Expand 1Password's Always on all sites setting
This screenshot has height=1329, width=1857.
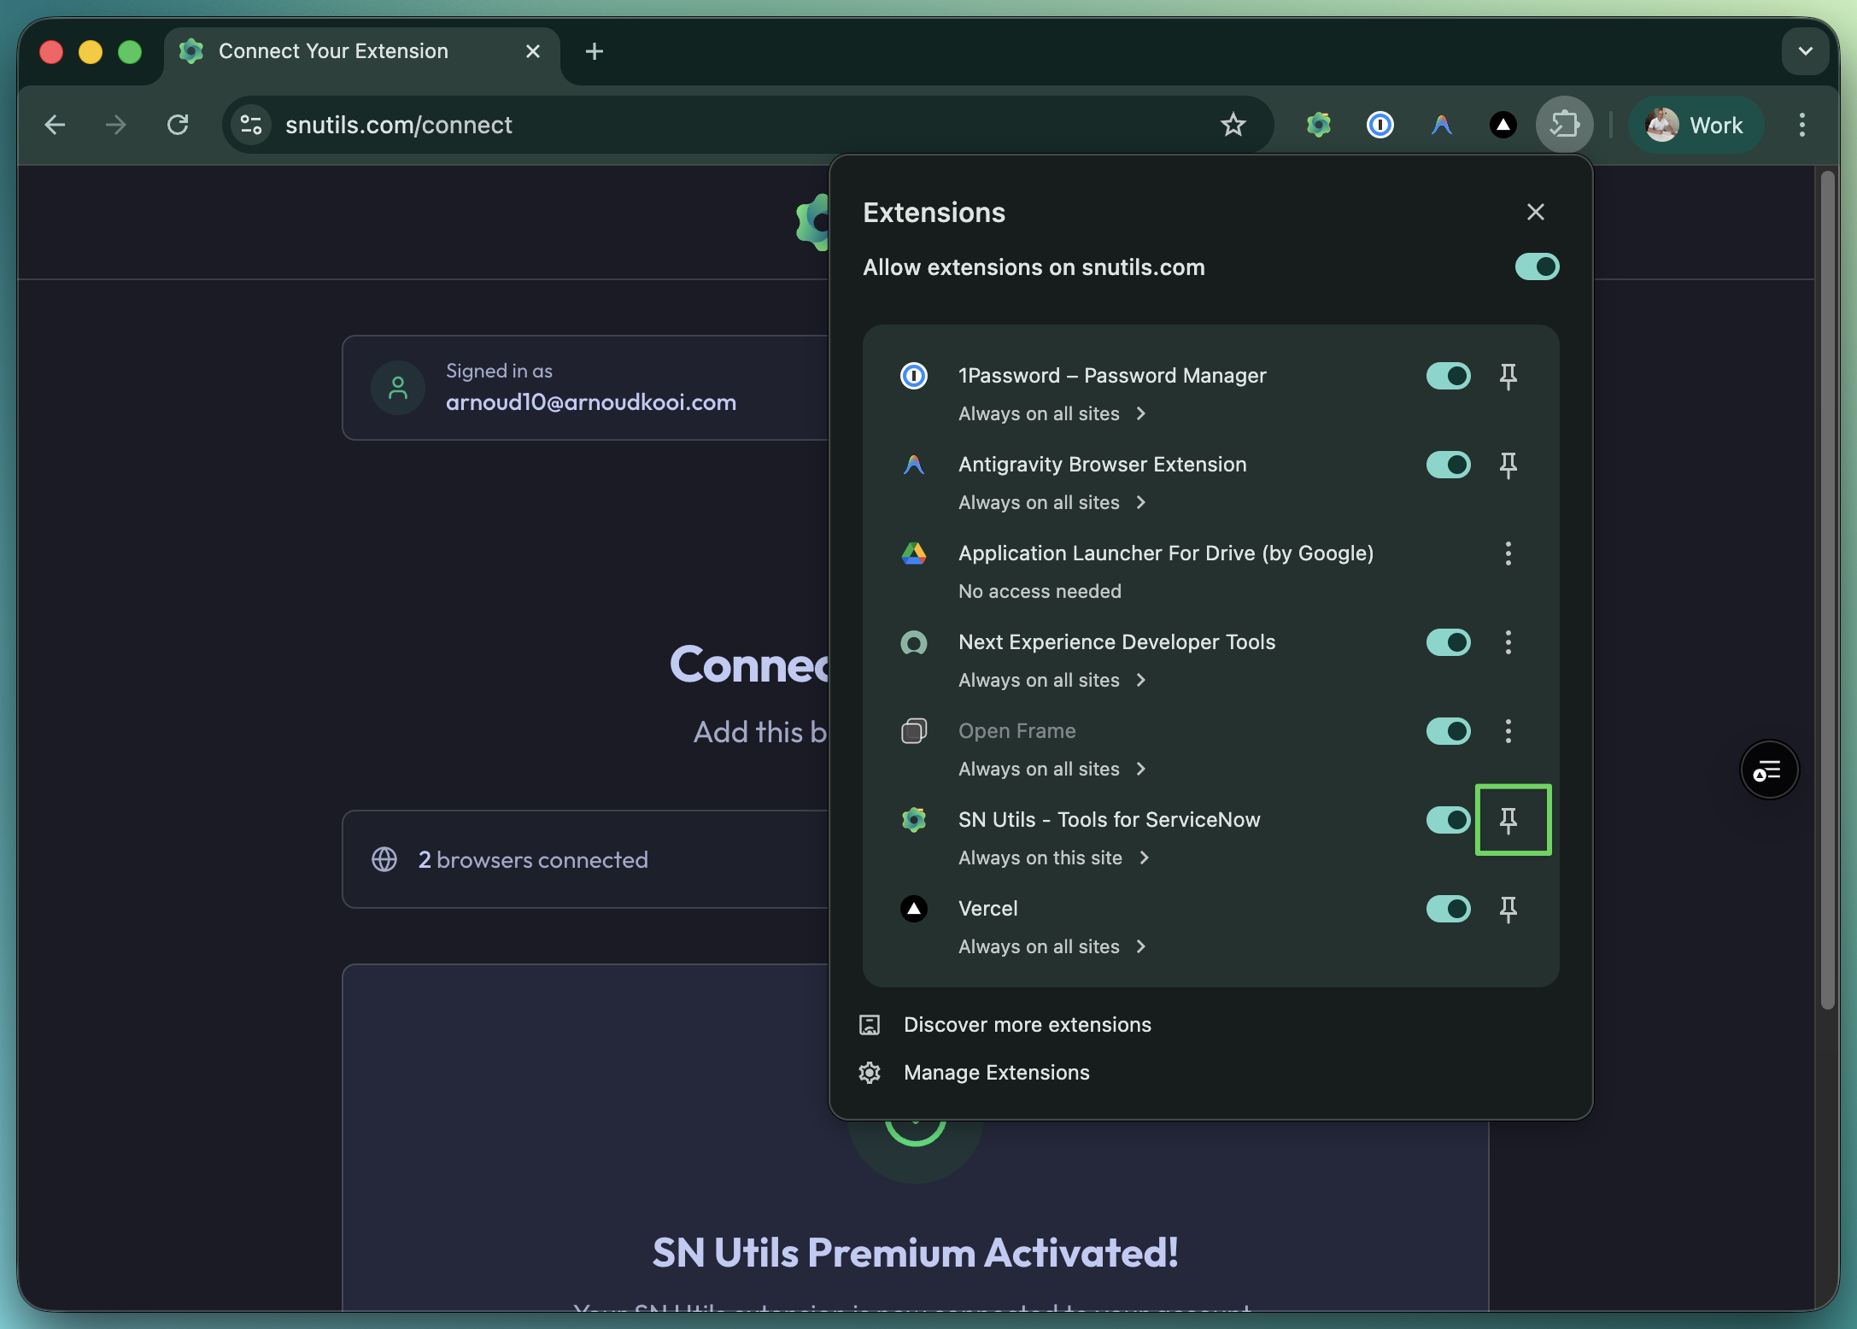(x=1052, y=413)
